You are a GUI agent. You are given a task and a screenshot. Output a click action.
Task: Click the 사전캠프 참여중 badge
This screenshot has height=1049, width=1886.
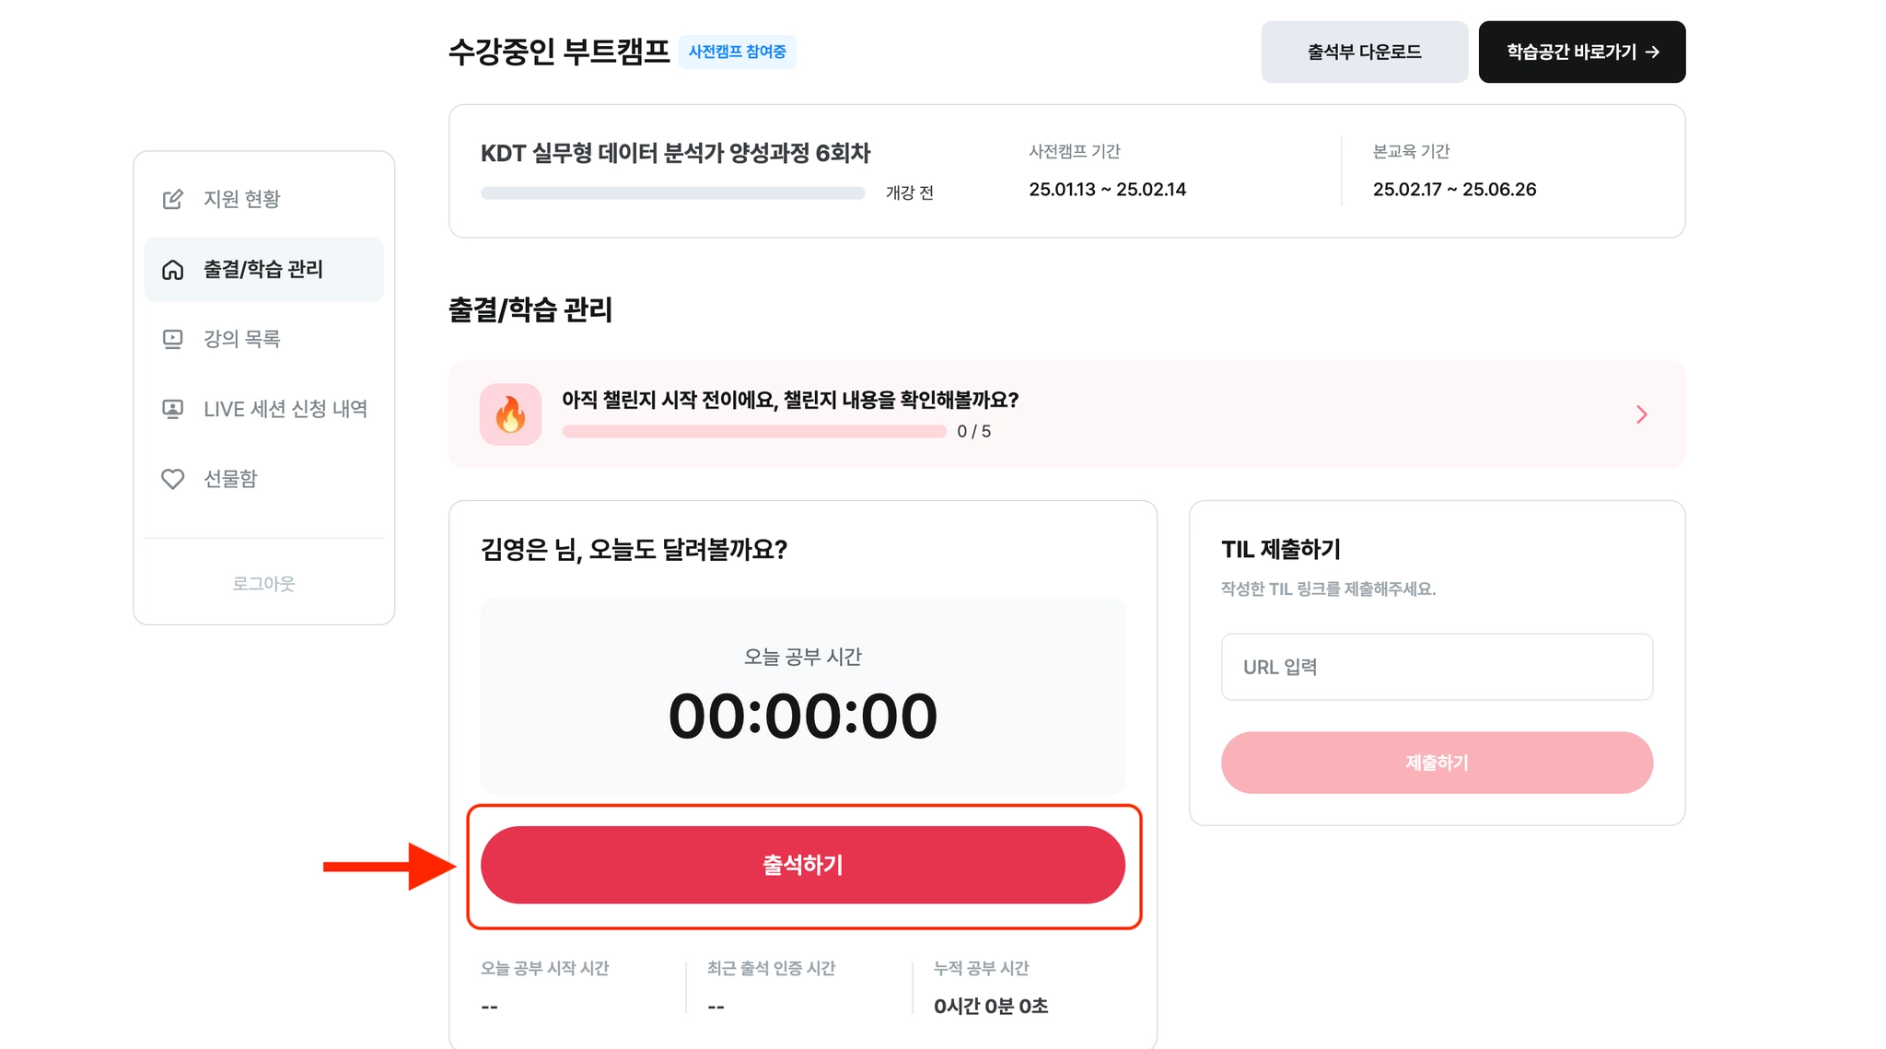(738, 52)
